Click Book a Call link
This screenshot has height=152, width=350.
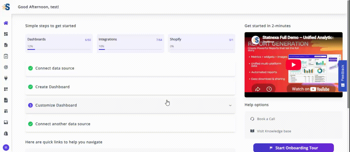click(266, 119)
